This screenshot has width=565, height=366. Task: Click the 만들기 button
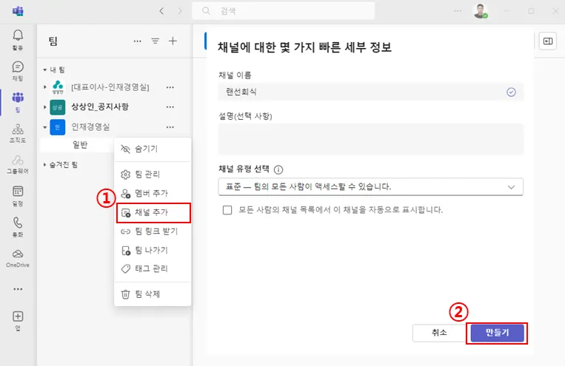[498, 333]
